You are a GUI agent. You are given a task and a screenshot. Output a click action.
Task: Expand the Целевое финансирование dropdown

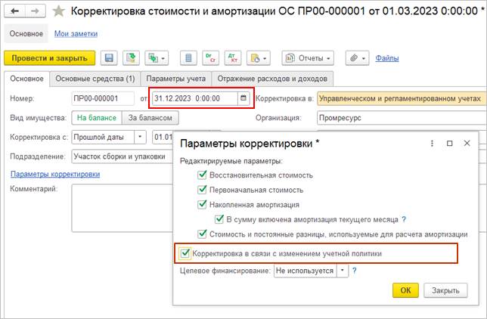pyautogui.click(x=343, y=271)
